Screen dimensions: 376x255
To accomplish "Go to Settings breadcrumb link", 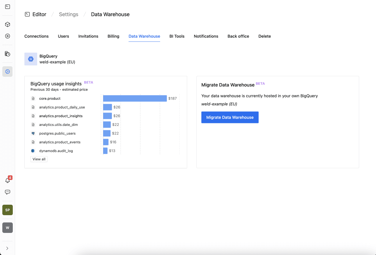I will pyautogui.click(x=69, y=14).
